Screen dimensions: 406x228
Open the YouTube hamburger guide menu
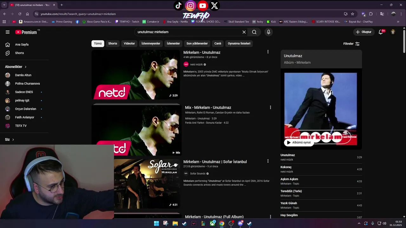8,32
